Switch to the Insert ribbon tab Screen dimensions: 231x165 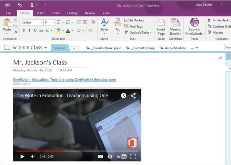pyautogui.click(x=40, y=13)
